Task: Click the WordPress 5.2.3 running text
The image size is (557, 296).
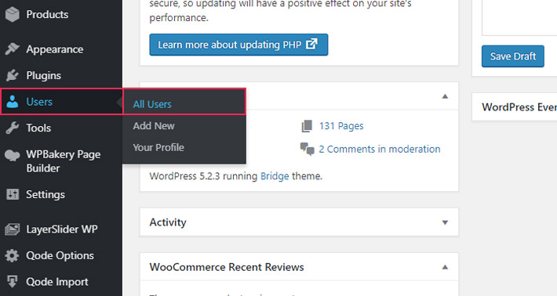Action: tap(203, 176)
